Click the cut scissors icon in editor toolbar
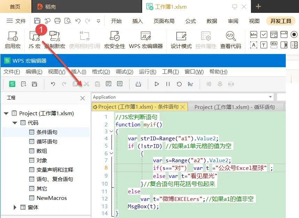Image resolution: width=299 pixels, height=218 pixels. tap(86, 84)
